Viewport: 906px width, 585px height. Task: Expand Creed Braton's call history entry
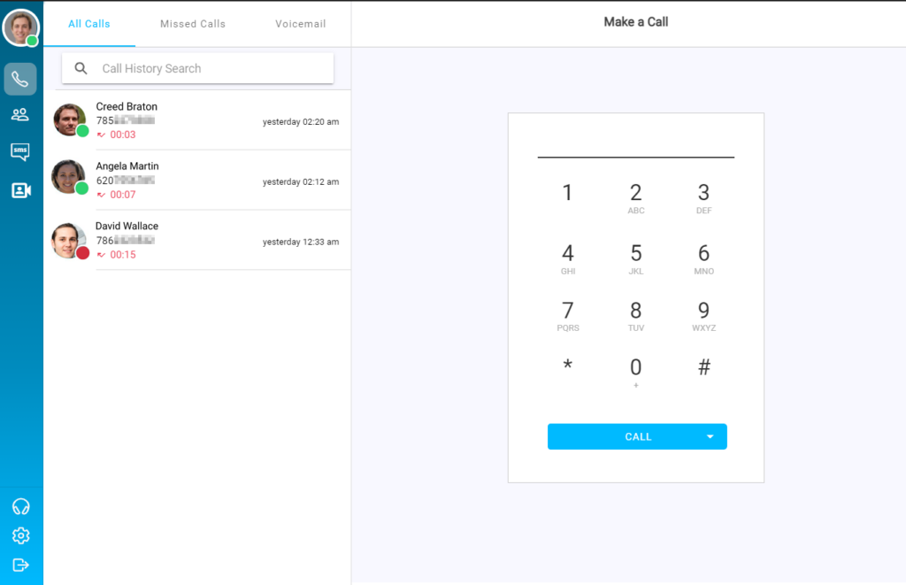coord(196,120)
